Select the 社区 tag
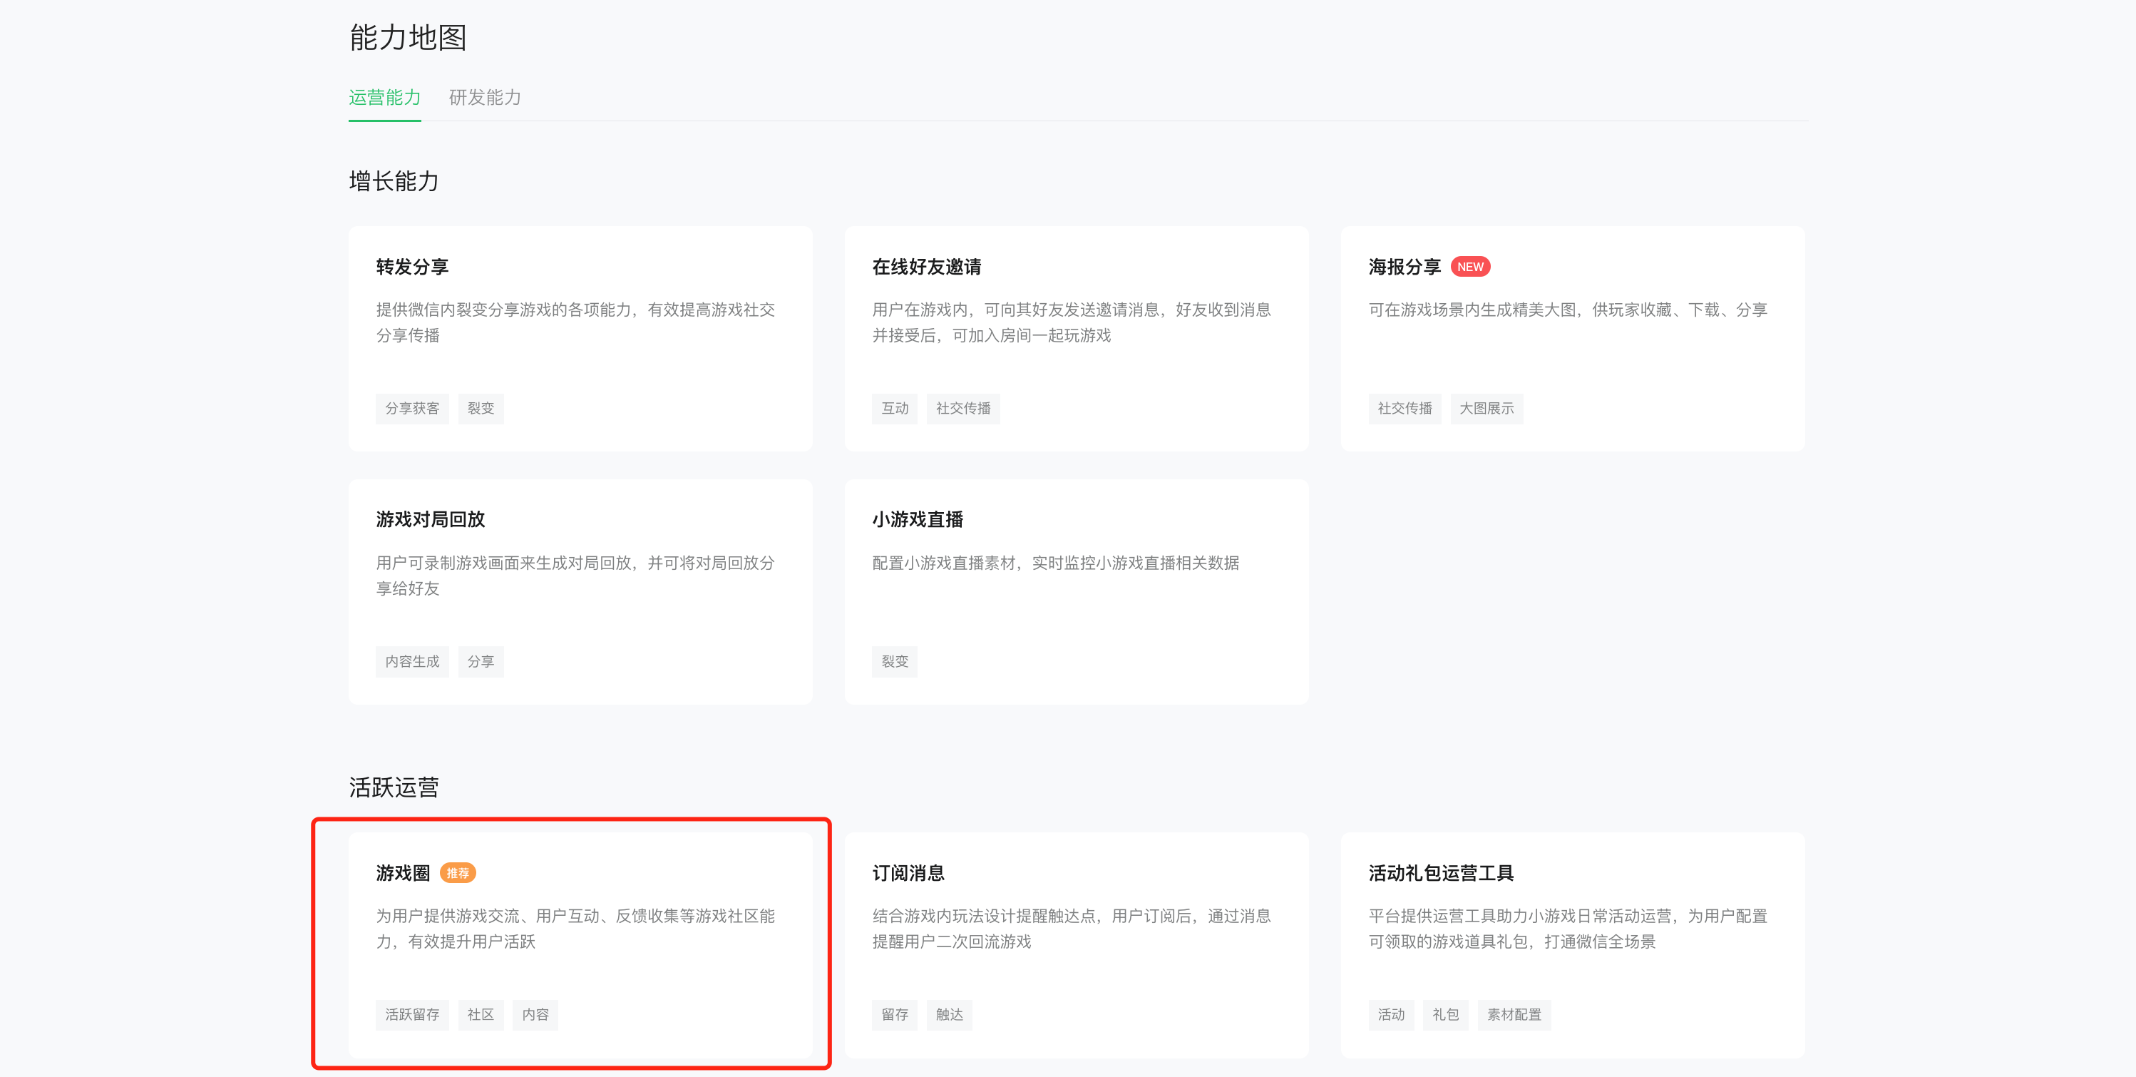2136x1077 pixels. coord(481,1015)
